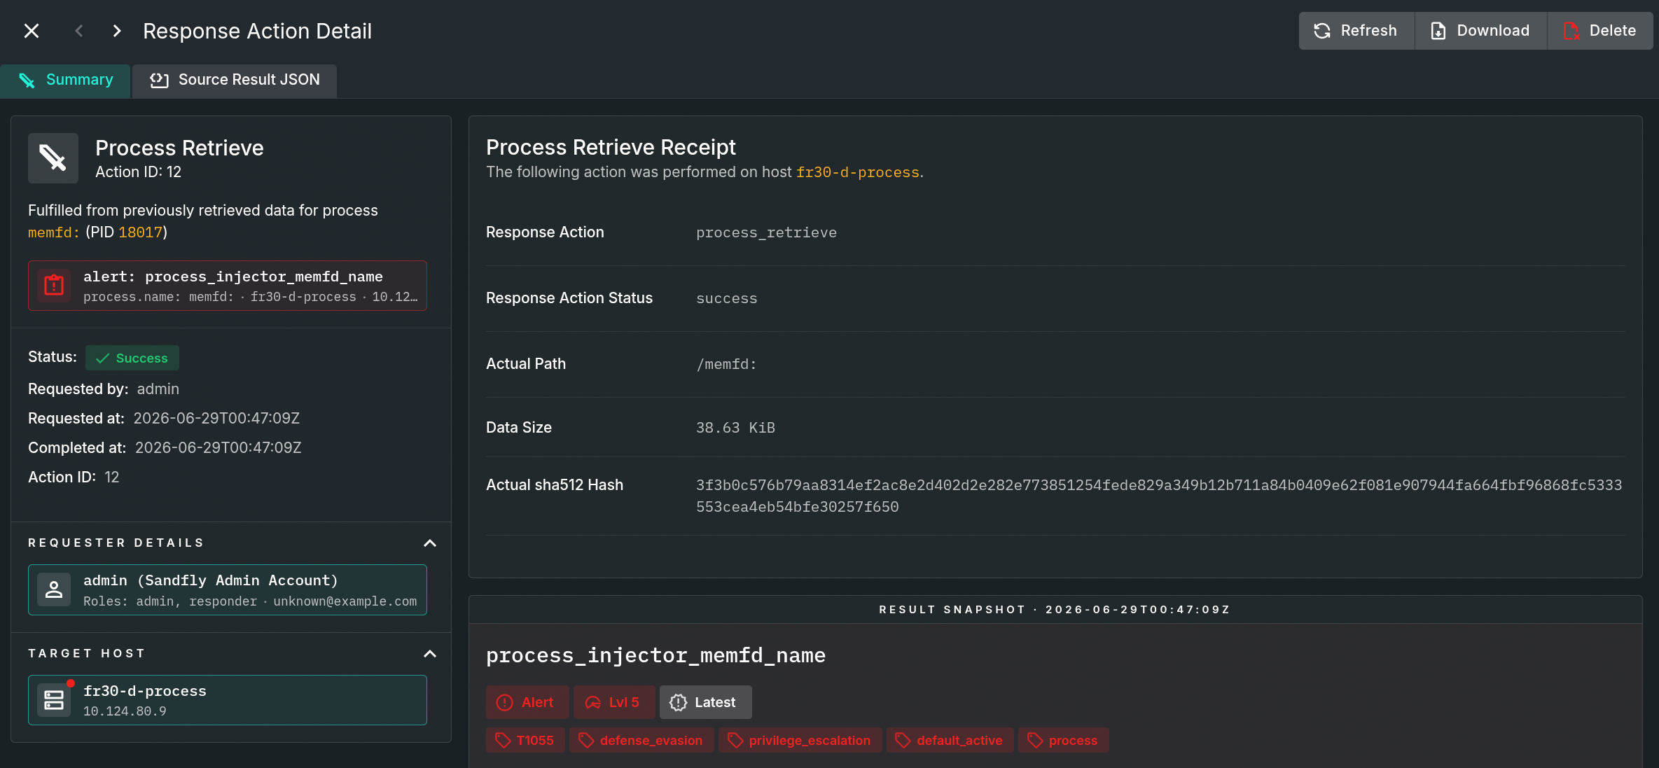1659x768 pixels.
Task: Click the Response Action Status success value
Action: [x=726, y=298]
